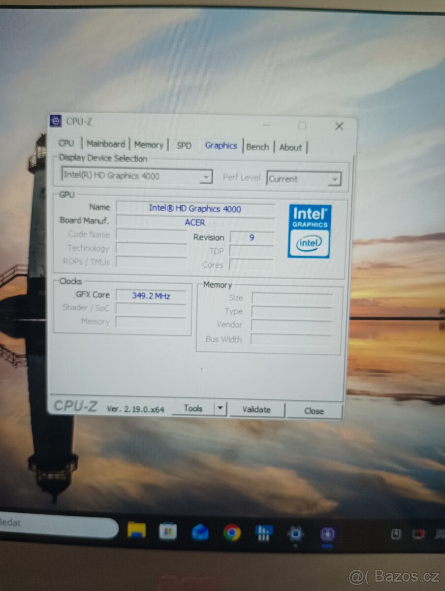Open the Display Device Selection dropdown
This screenshot has height=591, width=445.
point(137,176)
